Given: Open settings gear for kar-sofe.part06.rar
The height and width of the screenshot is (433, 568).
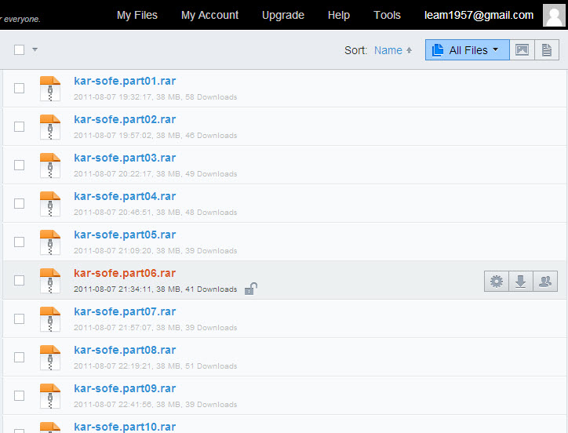Looking at the screenshot, I should [x=497, y=281].
